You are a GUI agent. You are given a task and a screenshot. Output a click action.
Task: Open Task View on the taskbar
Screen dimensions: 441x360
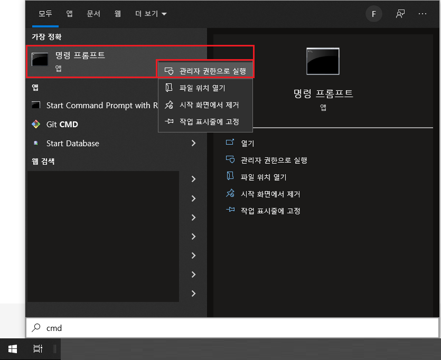[37, 349]
